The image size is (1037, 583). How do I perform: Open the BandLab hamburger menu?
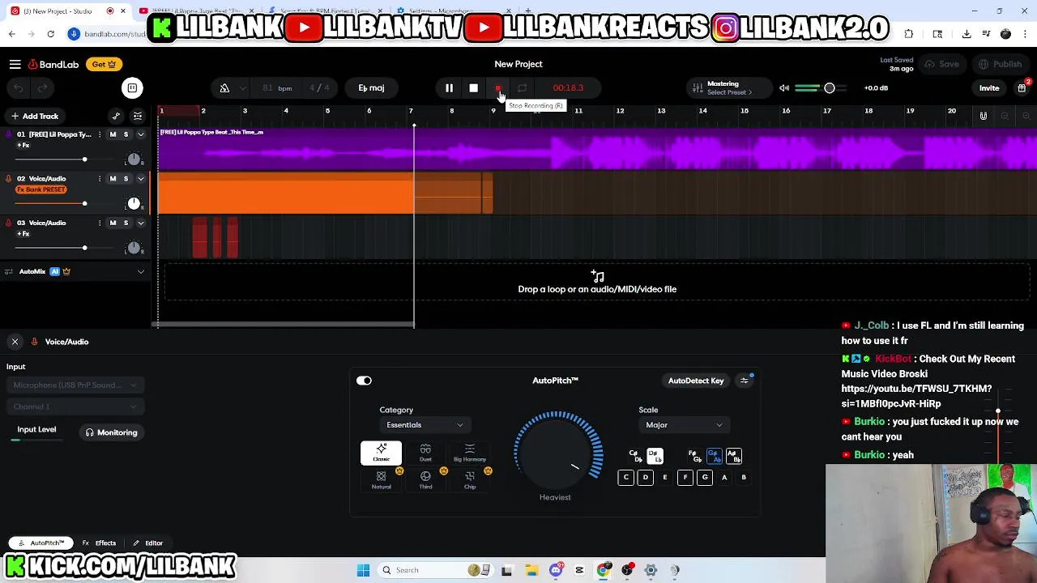(15, 64)
